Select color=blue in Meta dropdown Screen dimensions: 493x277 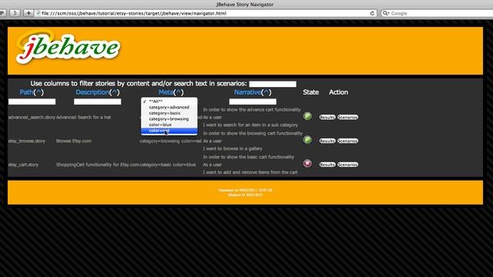pyautogui.click(x=169, y=125)
